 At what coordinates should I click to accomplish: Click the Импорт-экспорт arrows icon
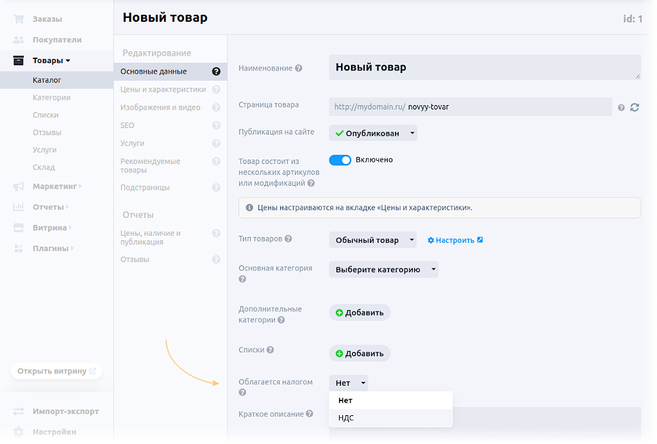(19, 411)
